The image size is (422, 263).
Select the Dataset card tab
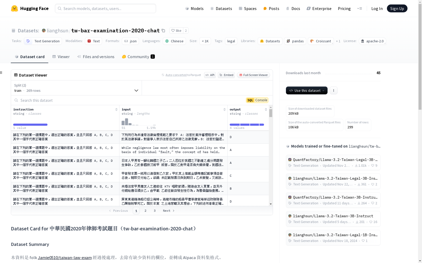pyautogui.click(x=30, y=57)
